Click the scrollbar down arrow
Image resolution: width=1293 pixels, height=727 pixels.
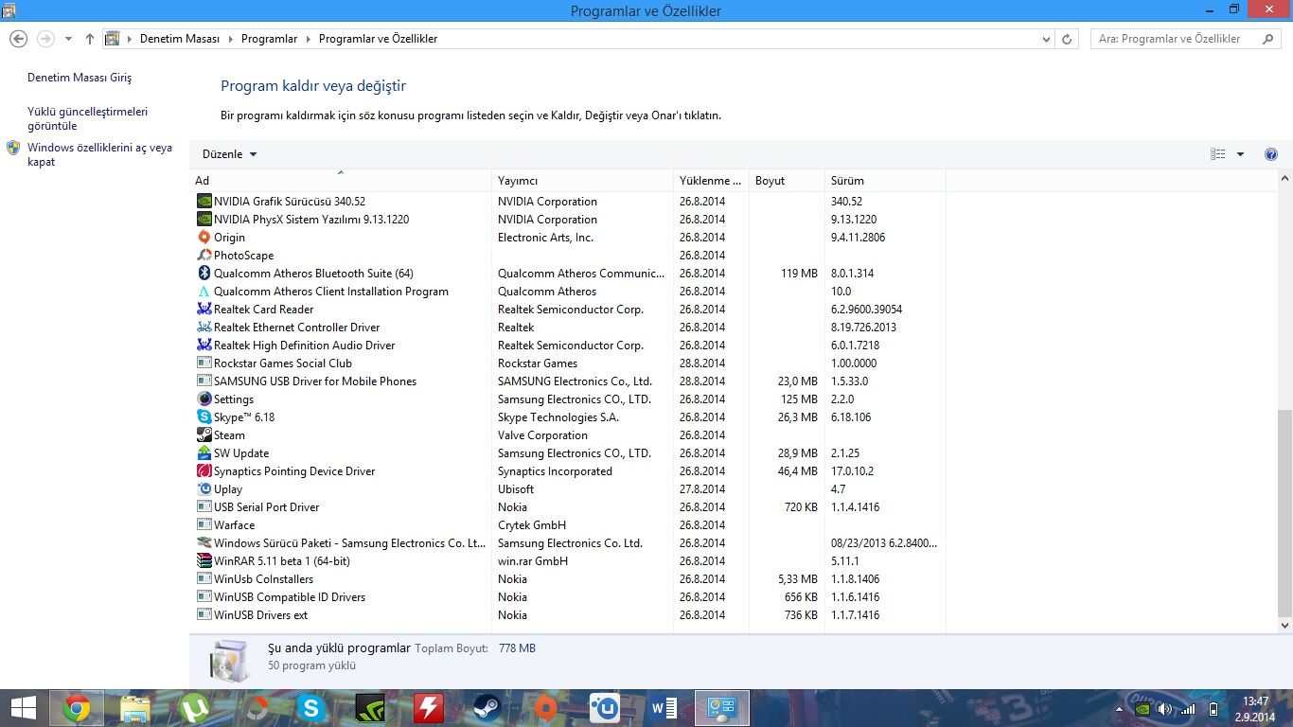1284,625
